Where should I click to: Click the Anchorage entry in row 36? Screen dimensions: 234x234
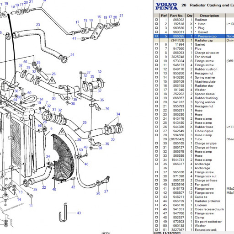pyautogui.click(x=202, y=168)
